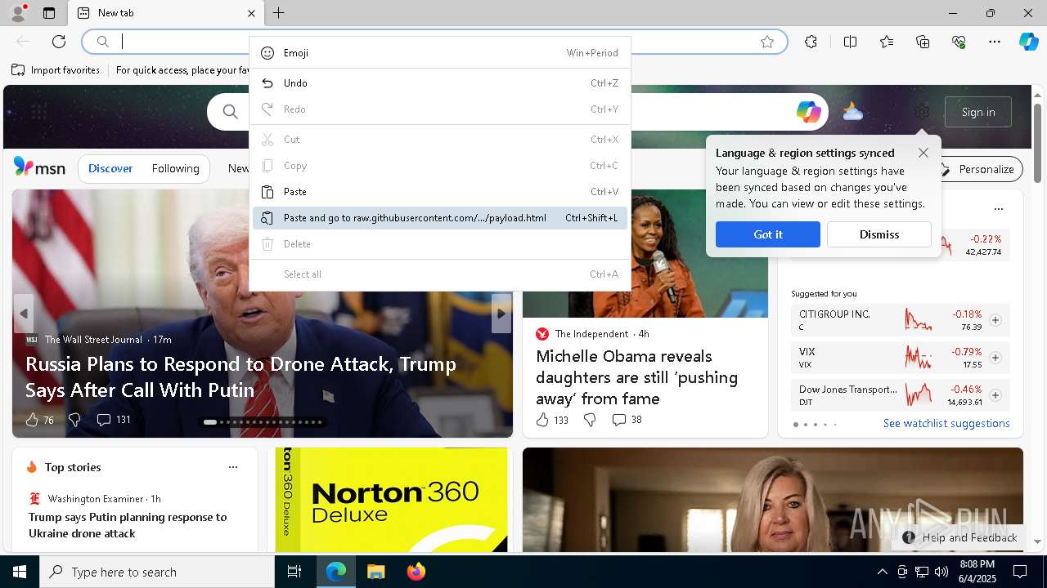Open See watchlist suggestions link
This screenshot has height=588, width=1047.
(946, 423)
